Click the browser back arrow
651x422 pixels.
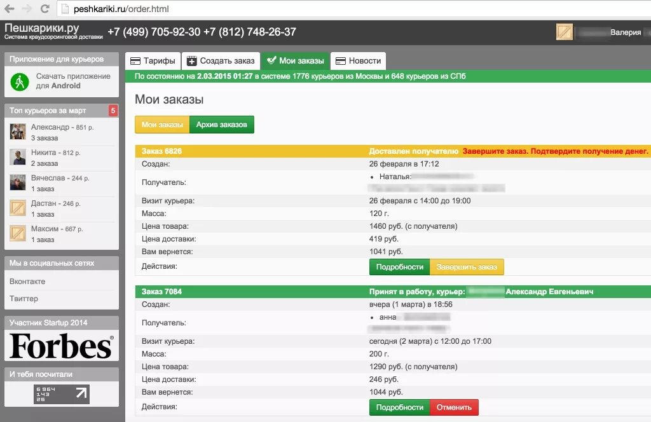9,8
